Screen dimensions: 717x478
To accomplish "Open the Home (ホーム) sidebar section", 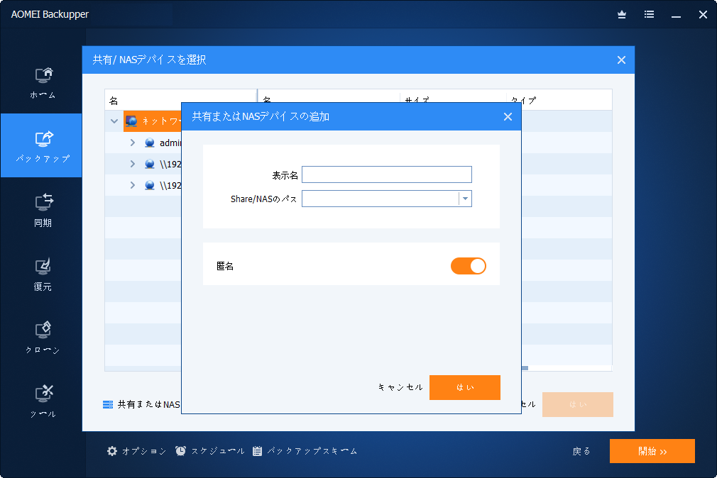I will click(43, 83).
